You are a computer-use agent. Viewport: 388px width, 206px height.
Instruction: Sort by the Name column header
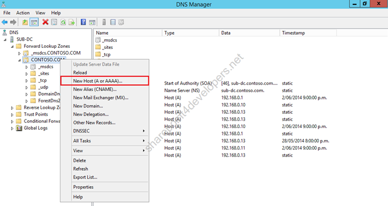coord(128,33)
